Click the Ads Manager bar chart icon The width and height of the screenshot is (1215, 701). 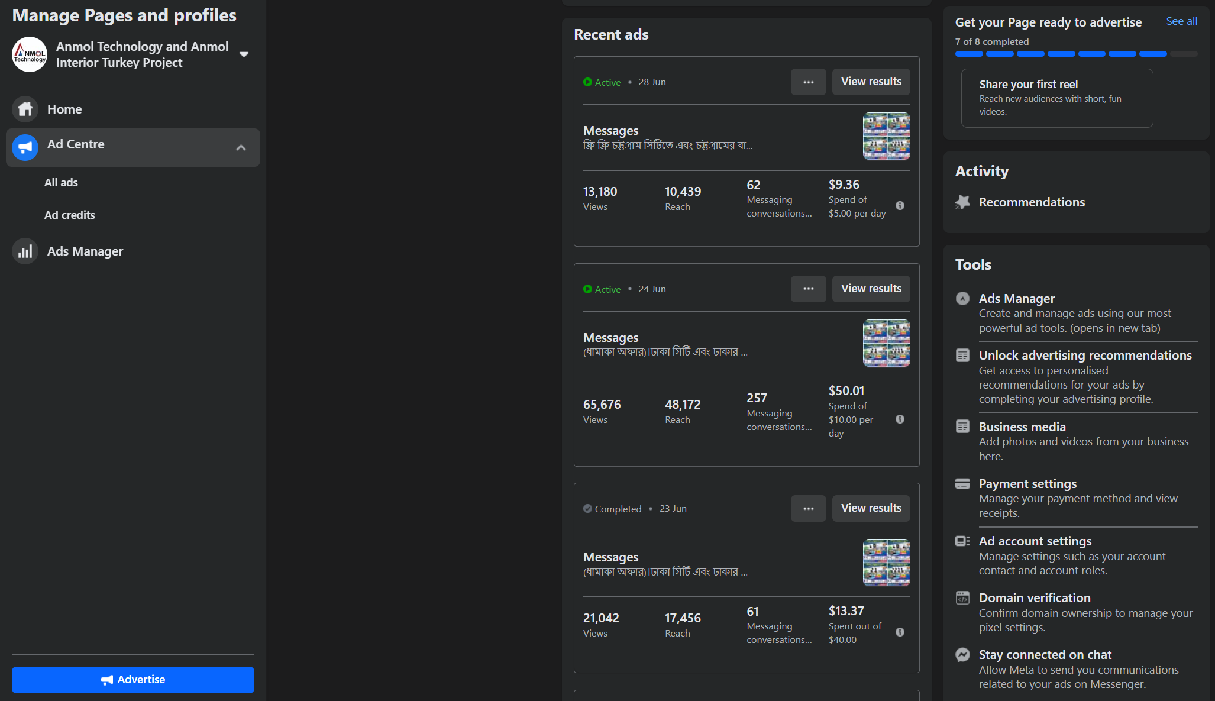point(25,251)
